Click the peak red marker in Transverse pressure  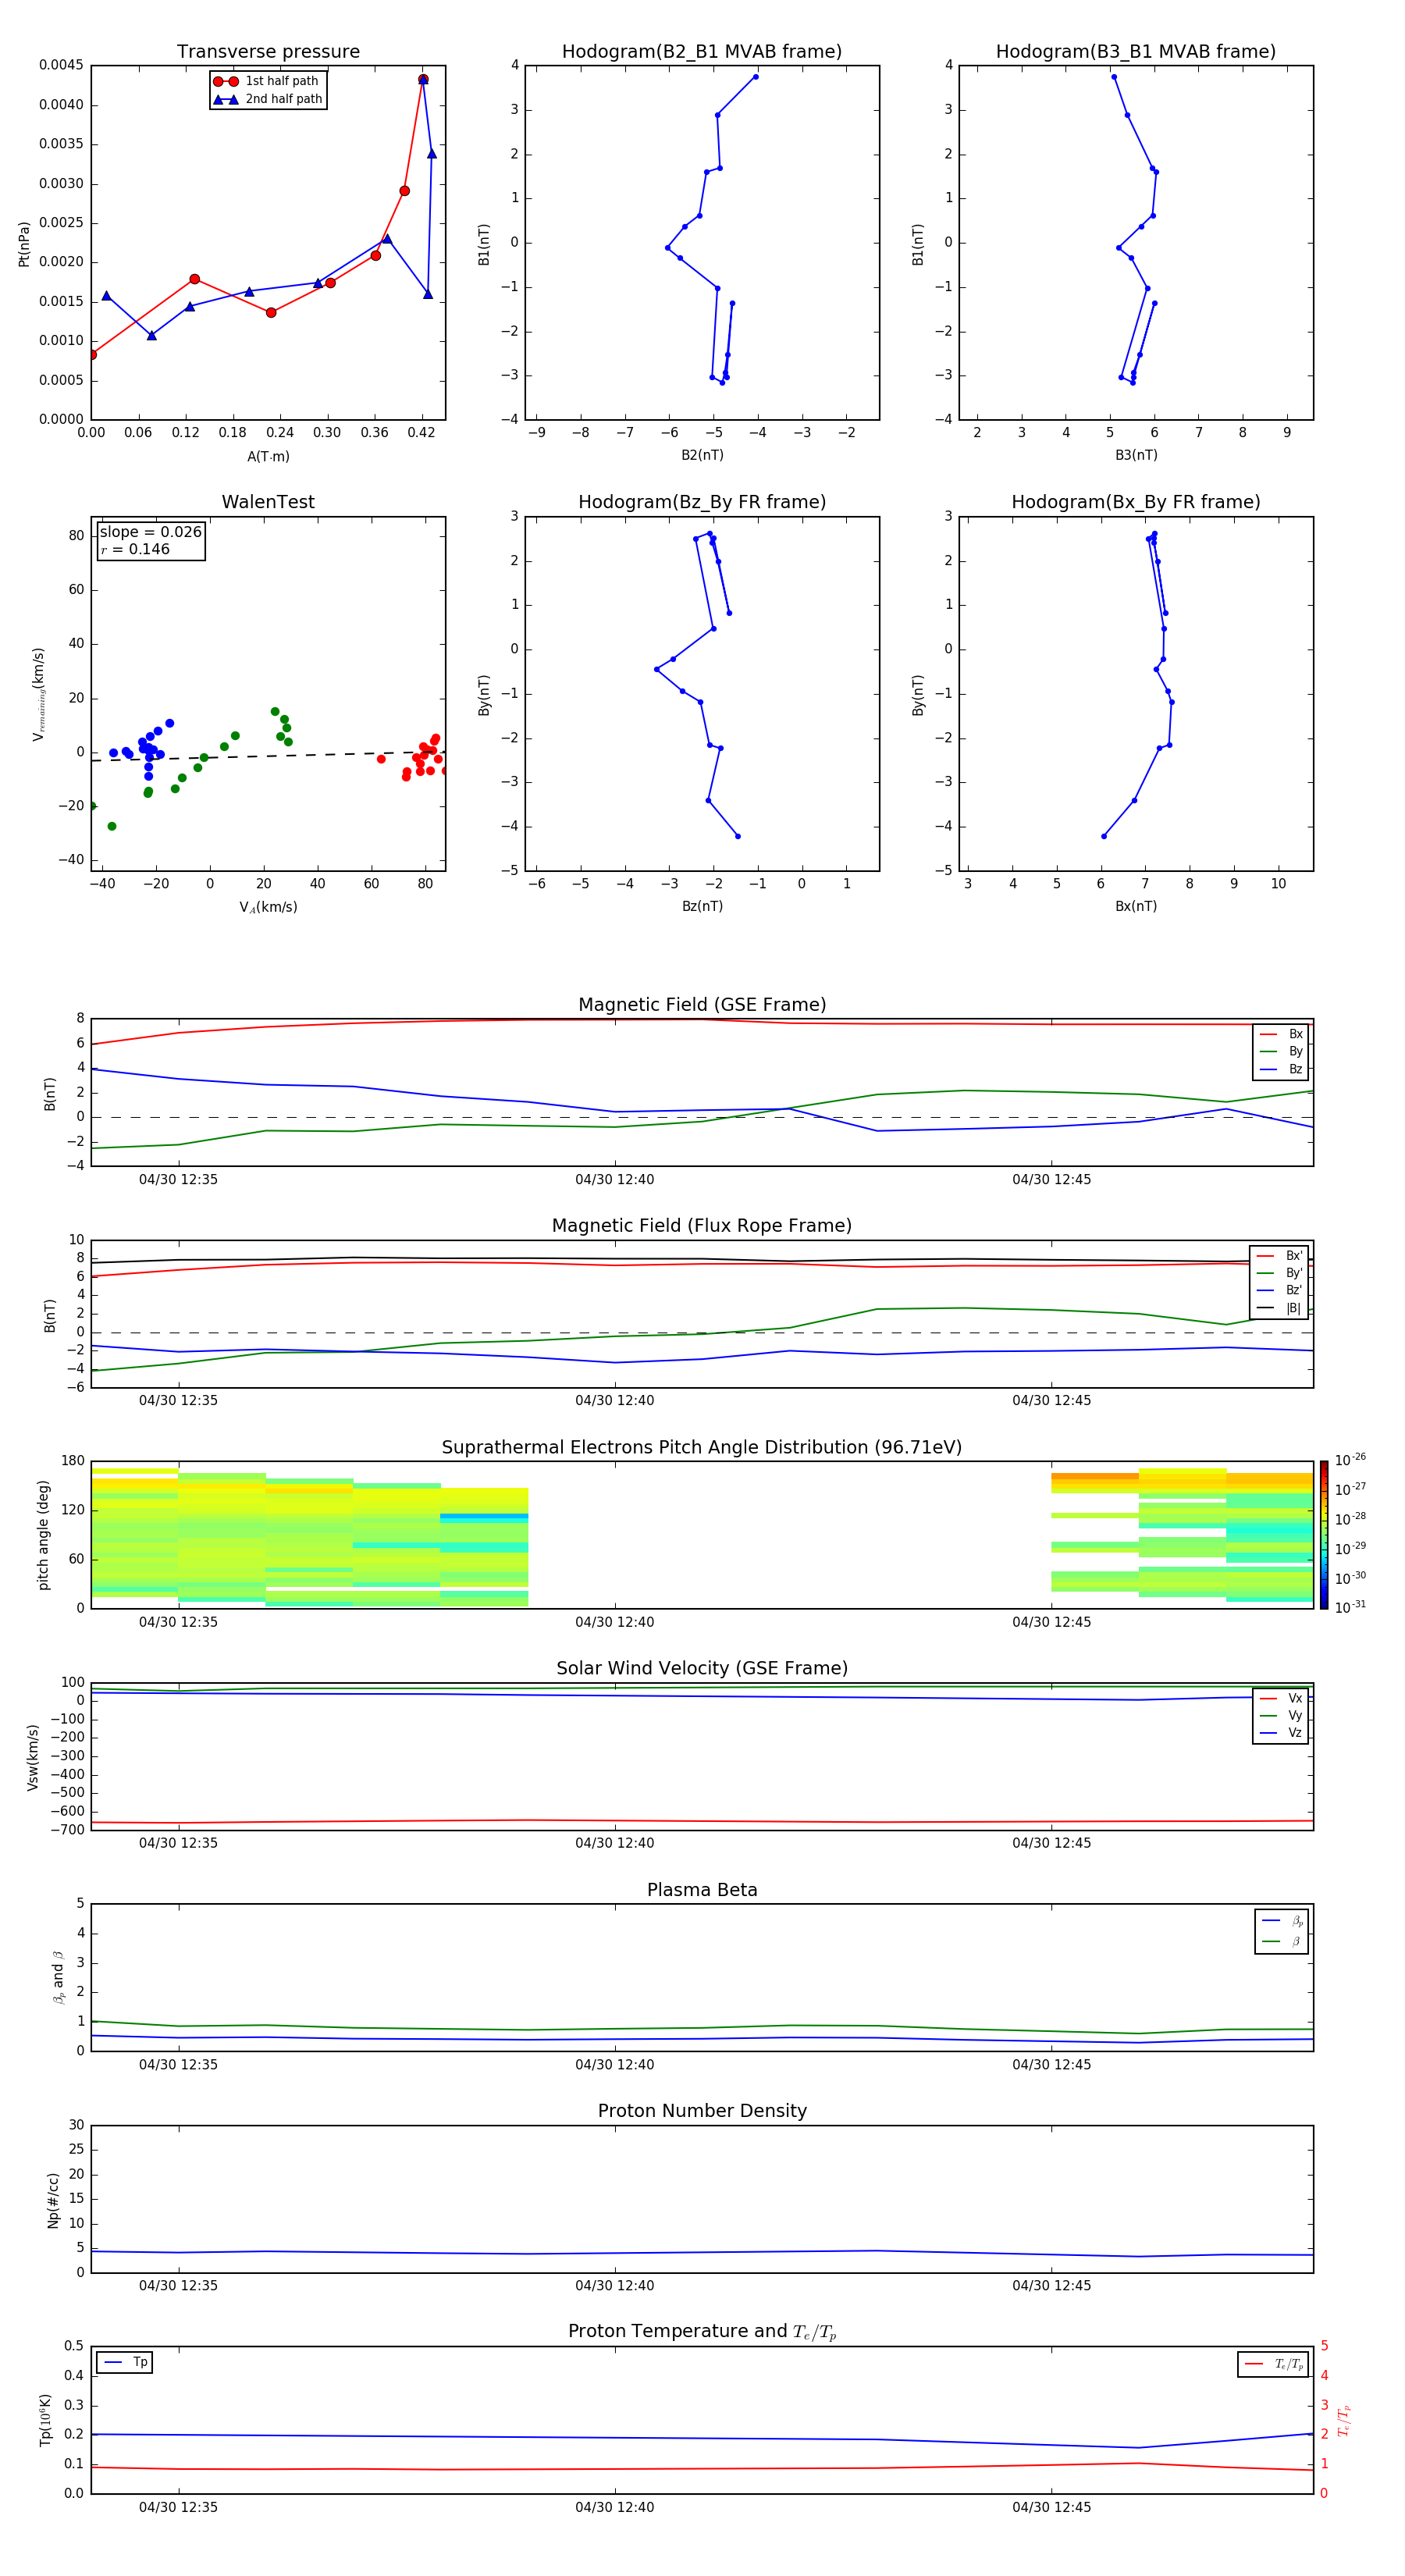423,79
